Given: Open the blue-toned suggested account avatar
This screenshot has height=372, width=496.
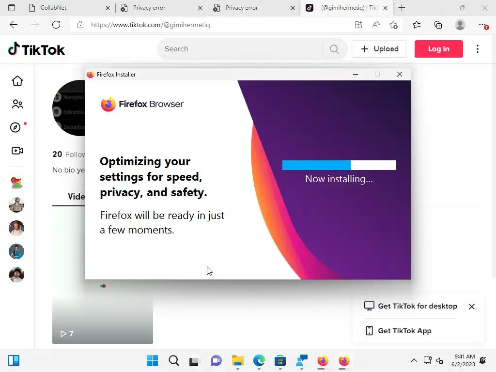Looking at the screenshot, I should point(16,251).
